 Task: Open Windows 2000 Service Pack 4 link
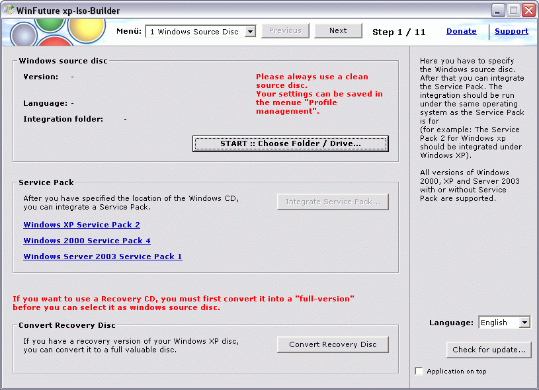click(87, 241)
